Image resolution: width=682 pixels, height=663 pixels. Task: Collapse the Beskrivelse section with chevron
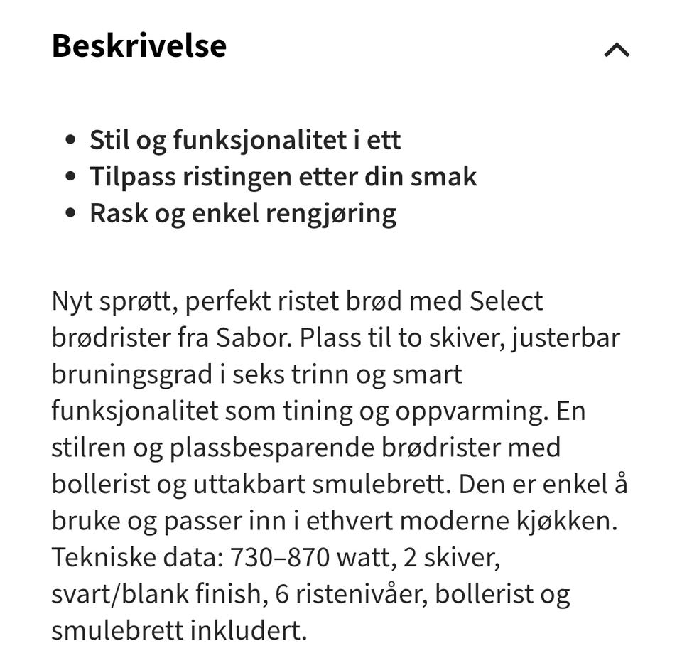tap(616, 50)
